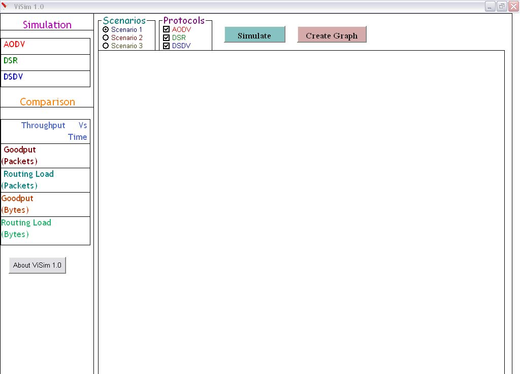Click the empty graph display area
The image size is (520, 374).
[x=302, y=212]
